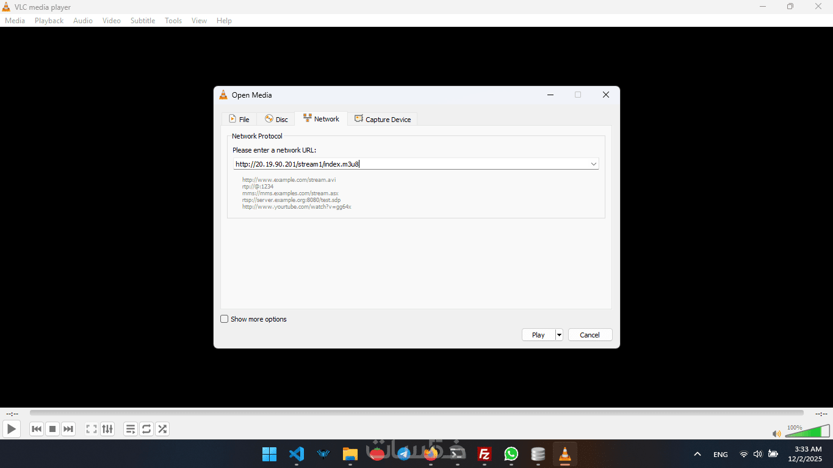Open Visual Studio Code from taskbar
The image size is (833, 468).
coord(297,454)
